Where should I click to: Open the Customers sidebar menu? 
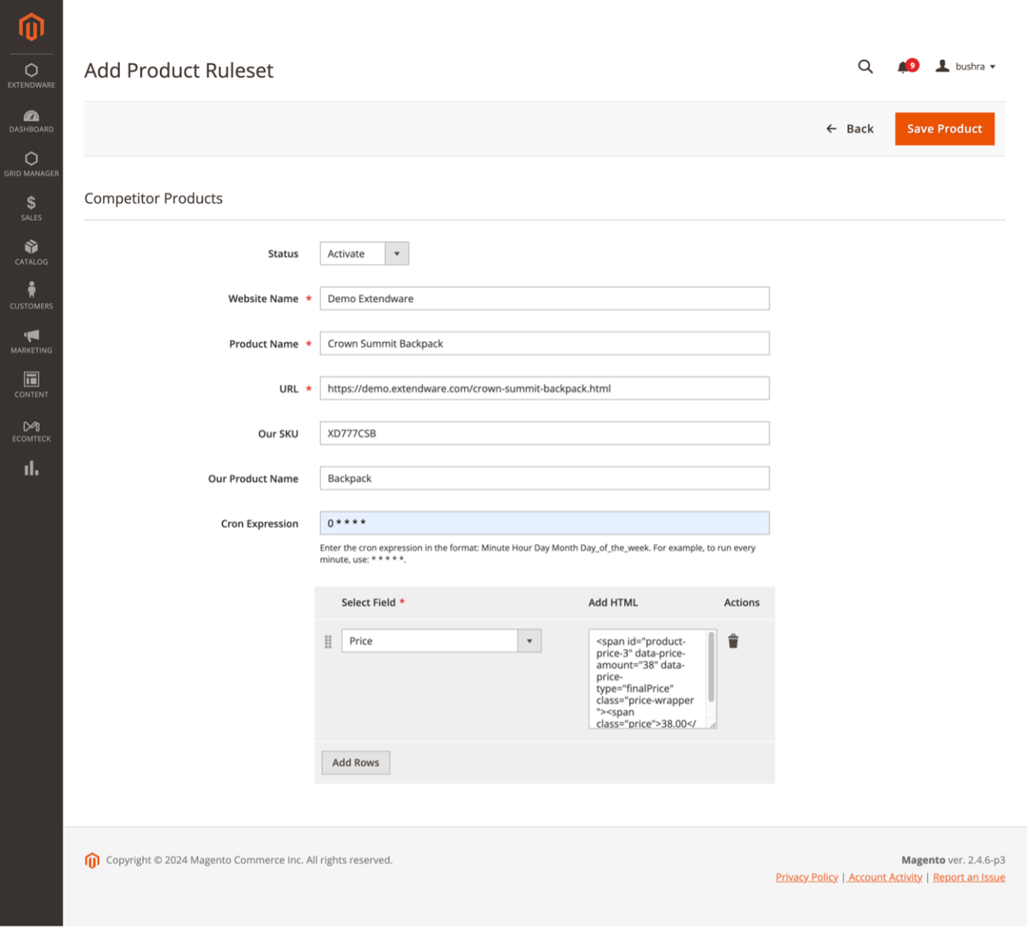[x=31, y=297]
